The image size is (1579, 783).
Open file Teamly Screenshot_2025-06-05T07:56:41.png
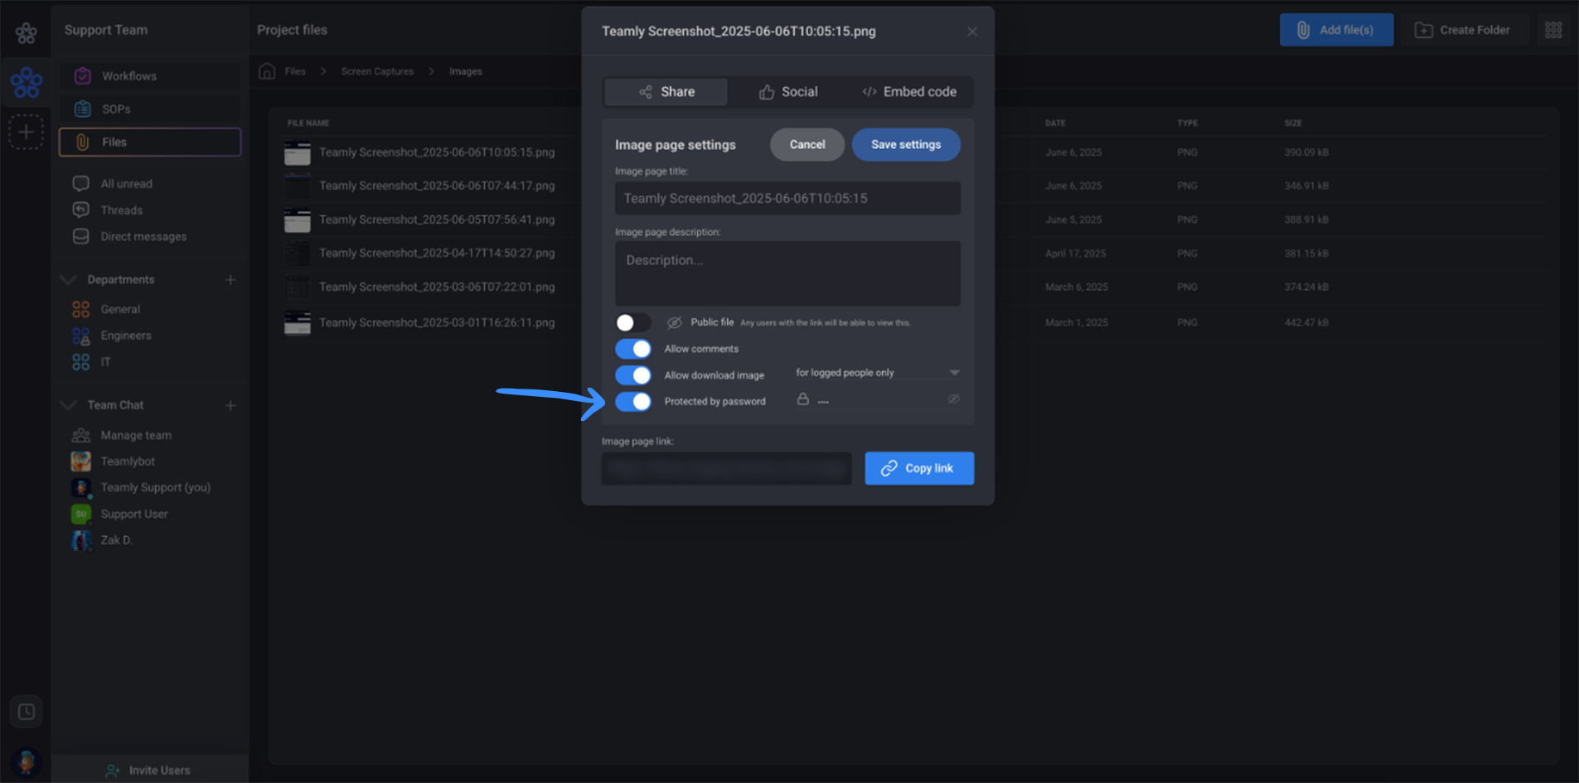(x=437, y=220)
